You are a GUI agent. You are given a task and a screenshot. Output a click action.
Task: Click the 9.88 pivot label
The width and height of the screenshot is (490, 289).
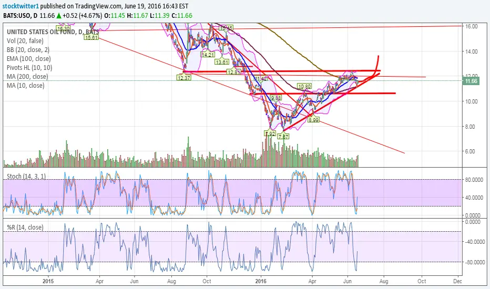(x=276, y=98)
